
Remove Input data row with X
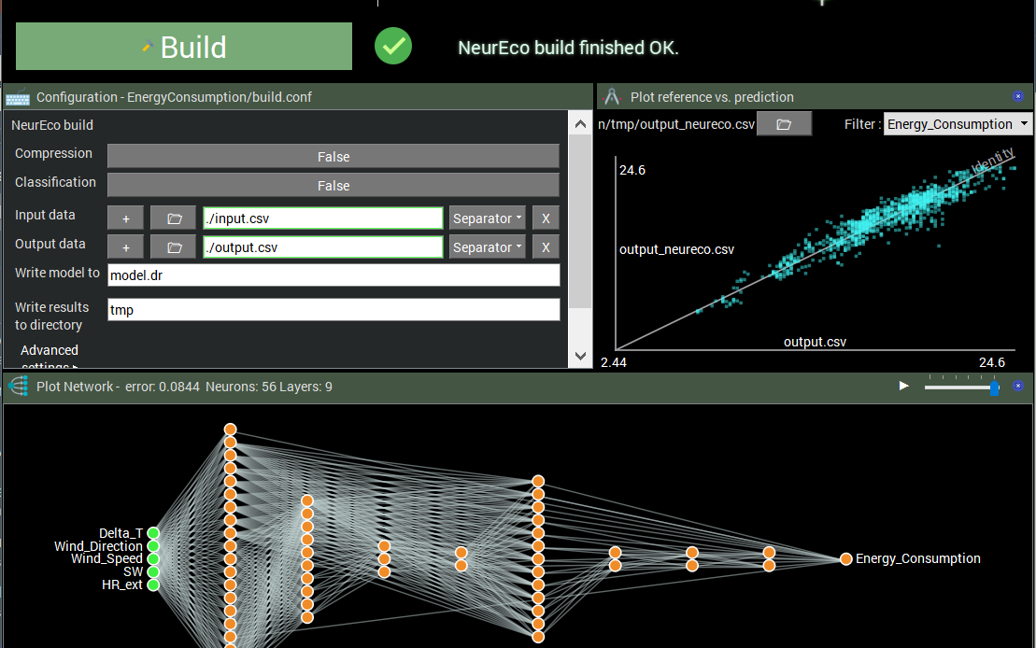click(546, 218)
